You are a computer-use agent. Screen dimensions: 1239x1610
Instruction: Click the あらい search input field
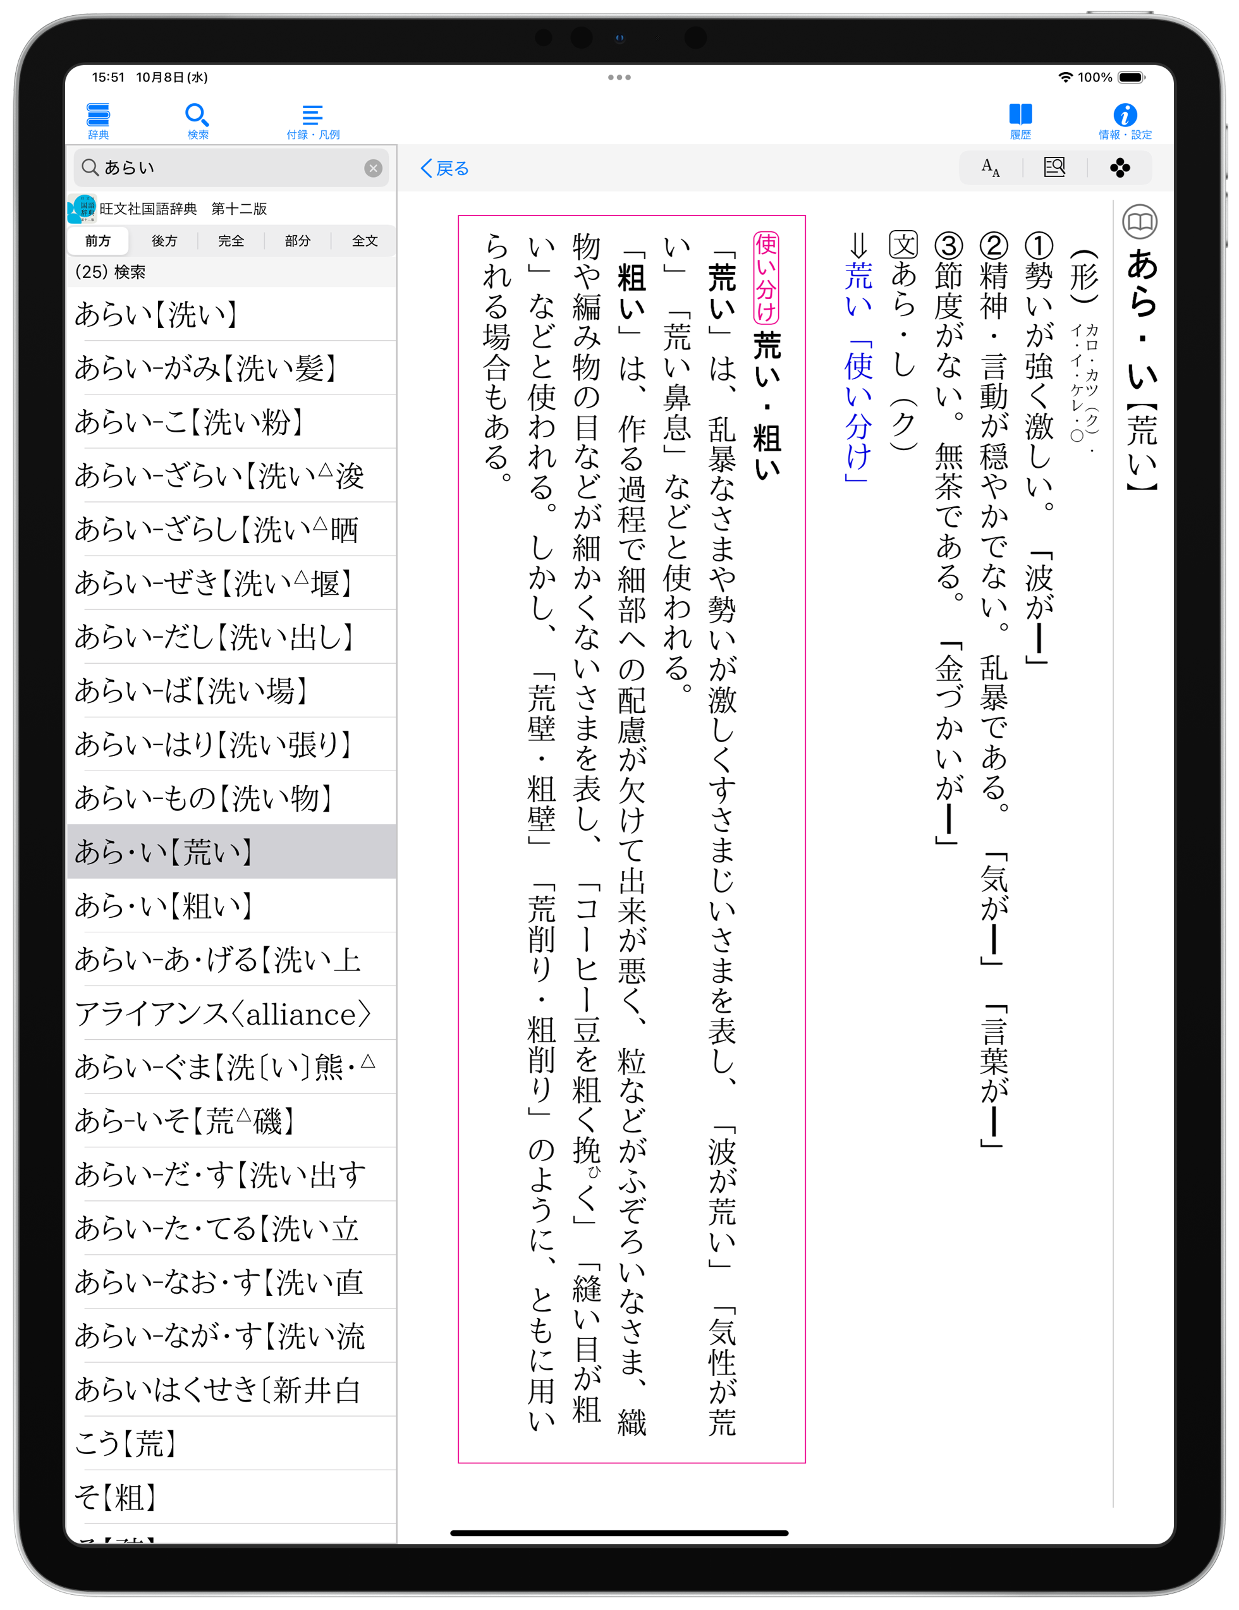[221, 168]
